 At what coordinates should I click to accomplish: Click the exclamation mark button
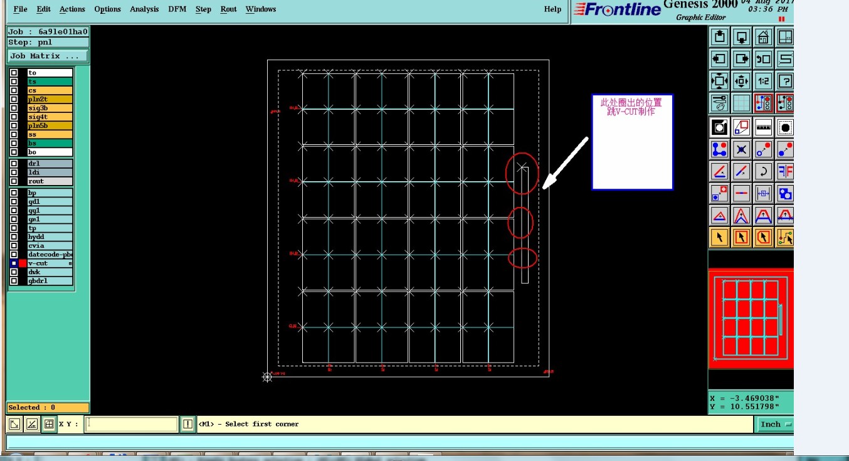[x=187, y=425]
